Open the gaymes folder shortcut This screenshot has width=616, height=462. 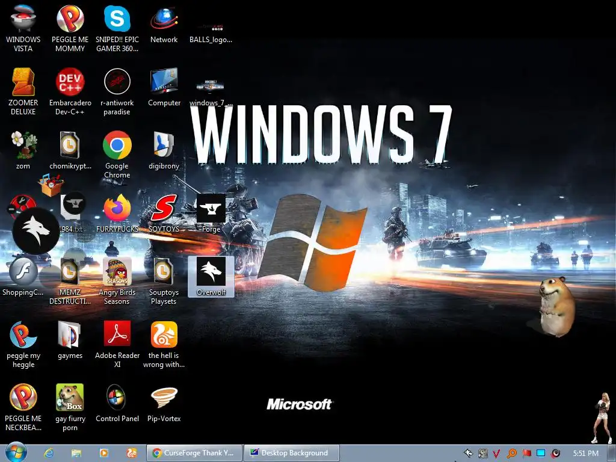(70, 340)
